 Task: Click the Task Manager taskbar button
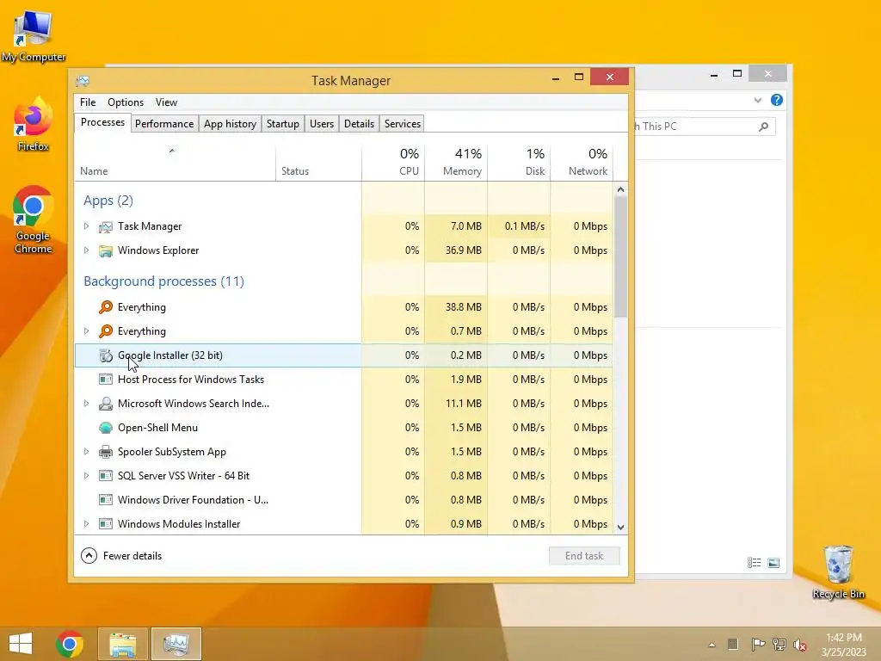176,644
